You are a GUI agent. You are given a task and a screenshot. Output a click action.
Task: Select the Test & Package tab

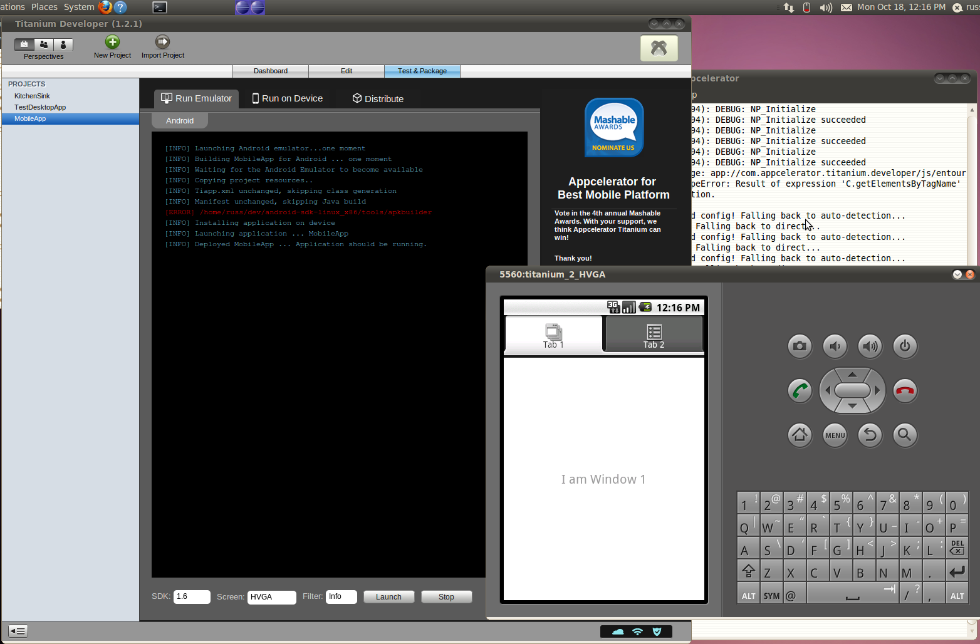pos(422,71)
